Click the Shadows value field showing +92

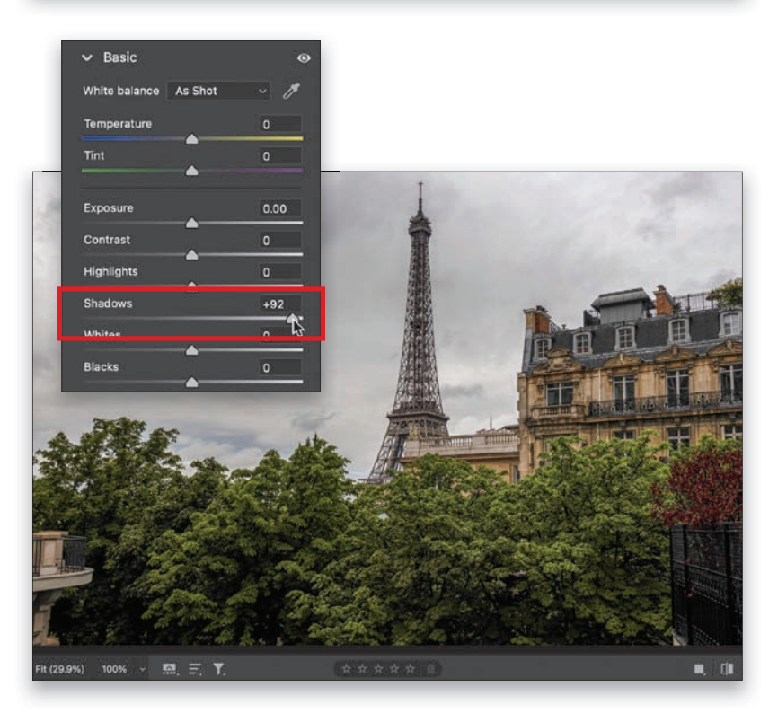(x=278, y=304)
